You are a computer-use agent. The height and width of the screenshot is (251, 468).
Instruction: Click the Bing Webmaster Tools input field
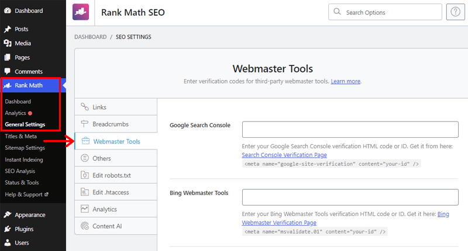pyautogui.click(x=350, y=197)
